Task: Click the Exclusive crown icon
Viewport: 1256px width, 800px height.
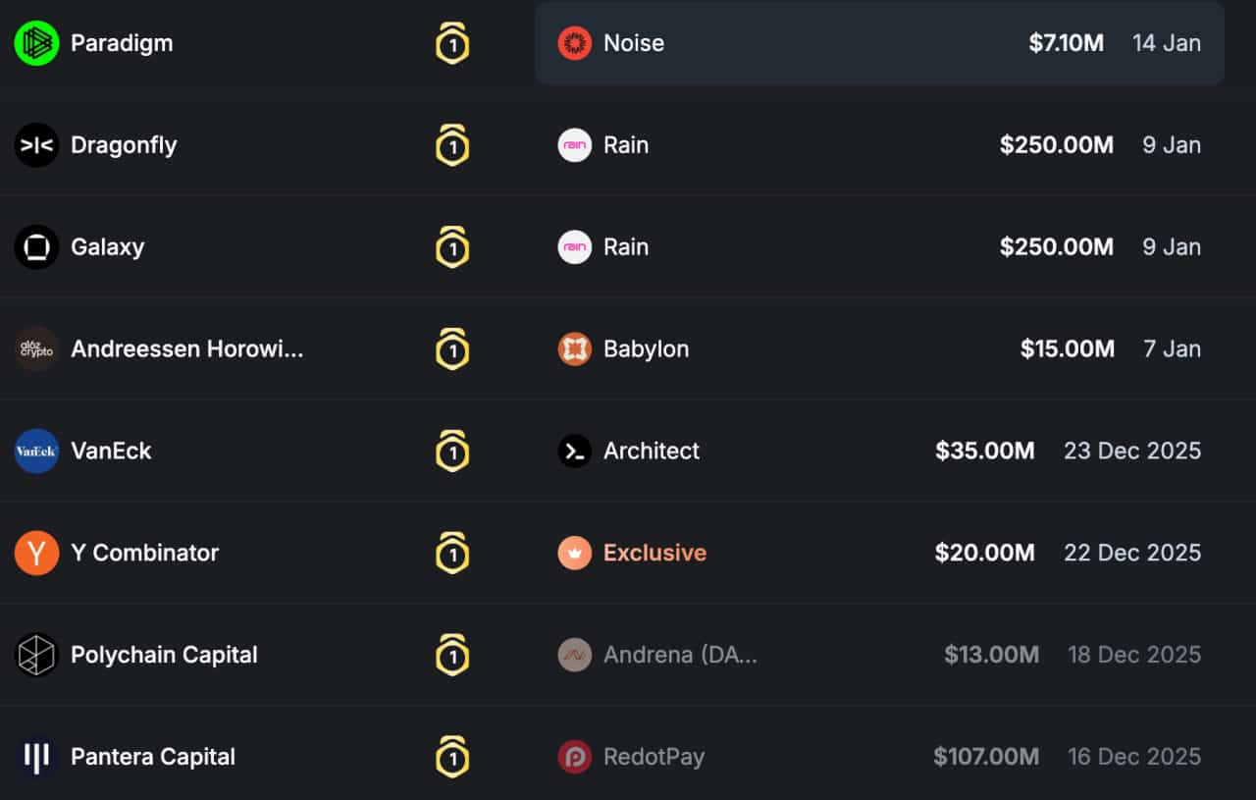Action: click(x=575, y=554)
